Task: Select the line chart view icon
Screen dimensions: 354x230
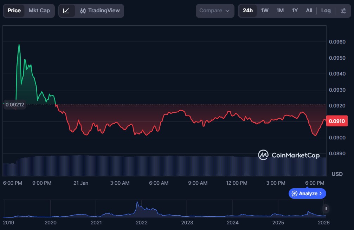Action: [x=66, y=11]
